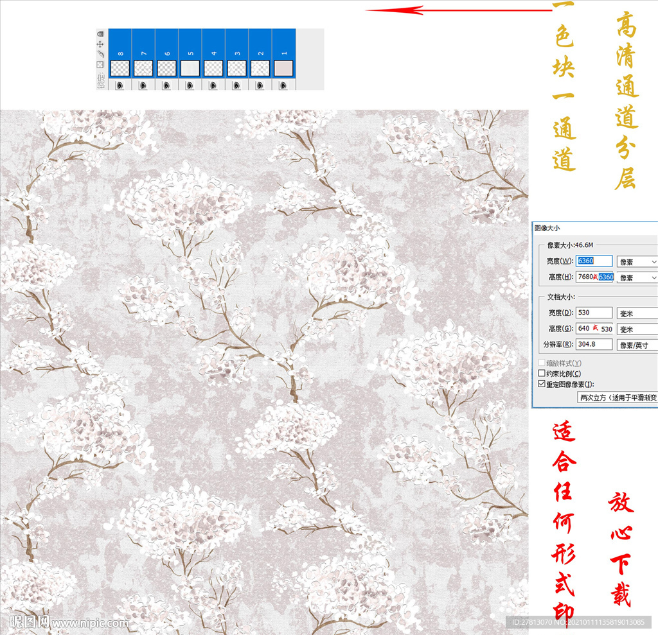Open the pixel height 像素 unit dropdown
Image resolution: width=658 pixels, height=635 pixels.
pyautogui.click(x=637, y=277)
